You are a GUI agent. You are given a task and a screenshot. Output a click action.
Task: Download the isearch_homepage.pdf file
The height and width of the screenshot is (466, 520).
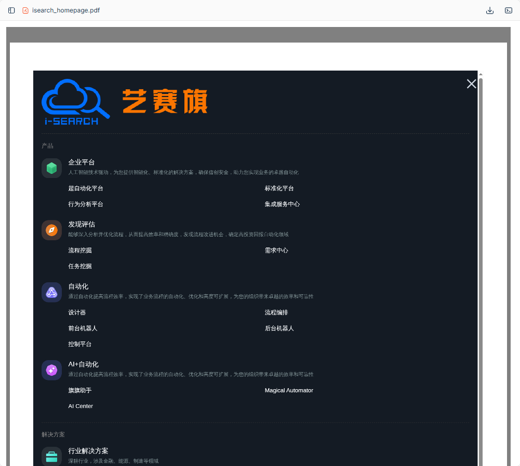coord(489,10)
